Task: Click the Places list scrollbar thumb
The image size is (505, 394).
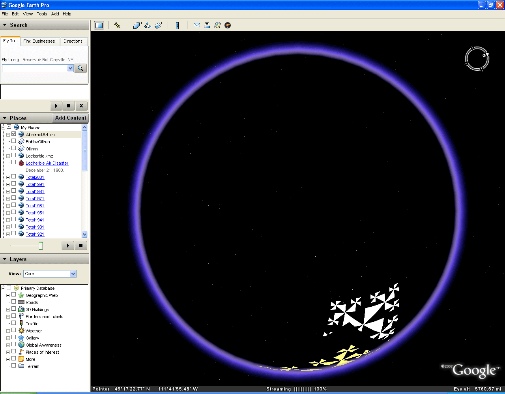Action: click(84, 151)
